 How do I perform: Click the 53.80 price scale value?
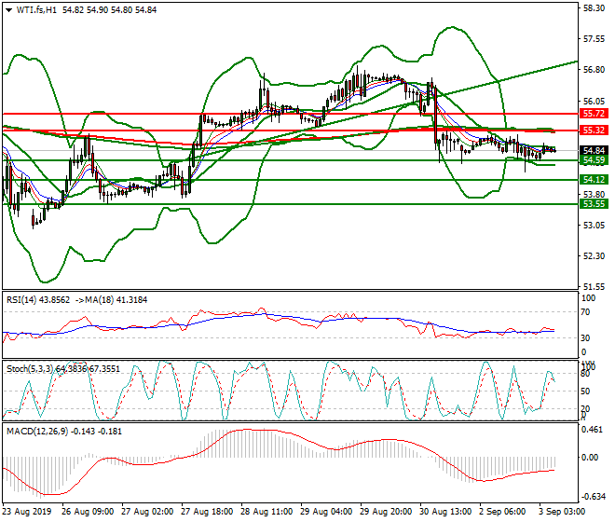(x=594, y=194)
